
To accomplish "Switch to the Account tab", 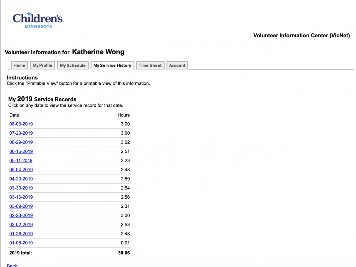I will [177, 65].
